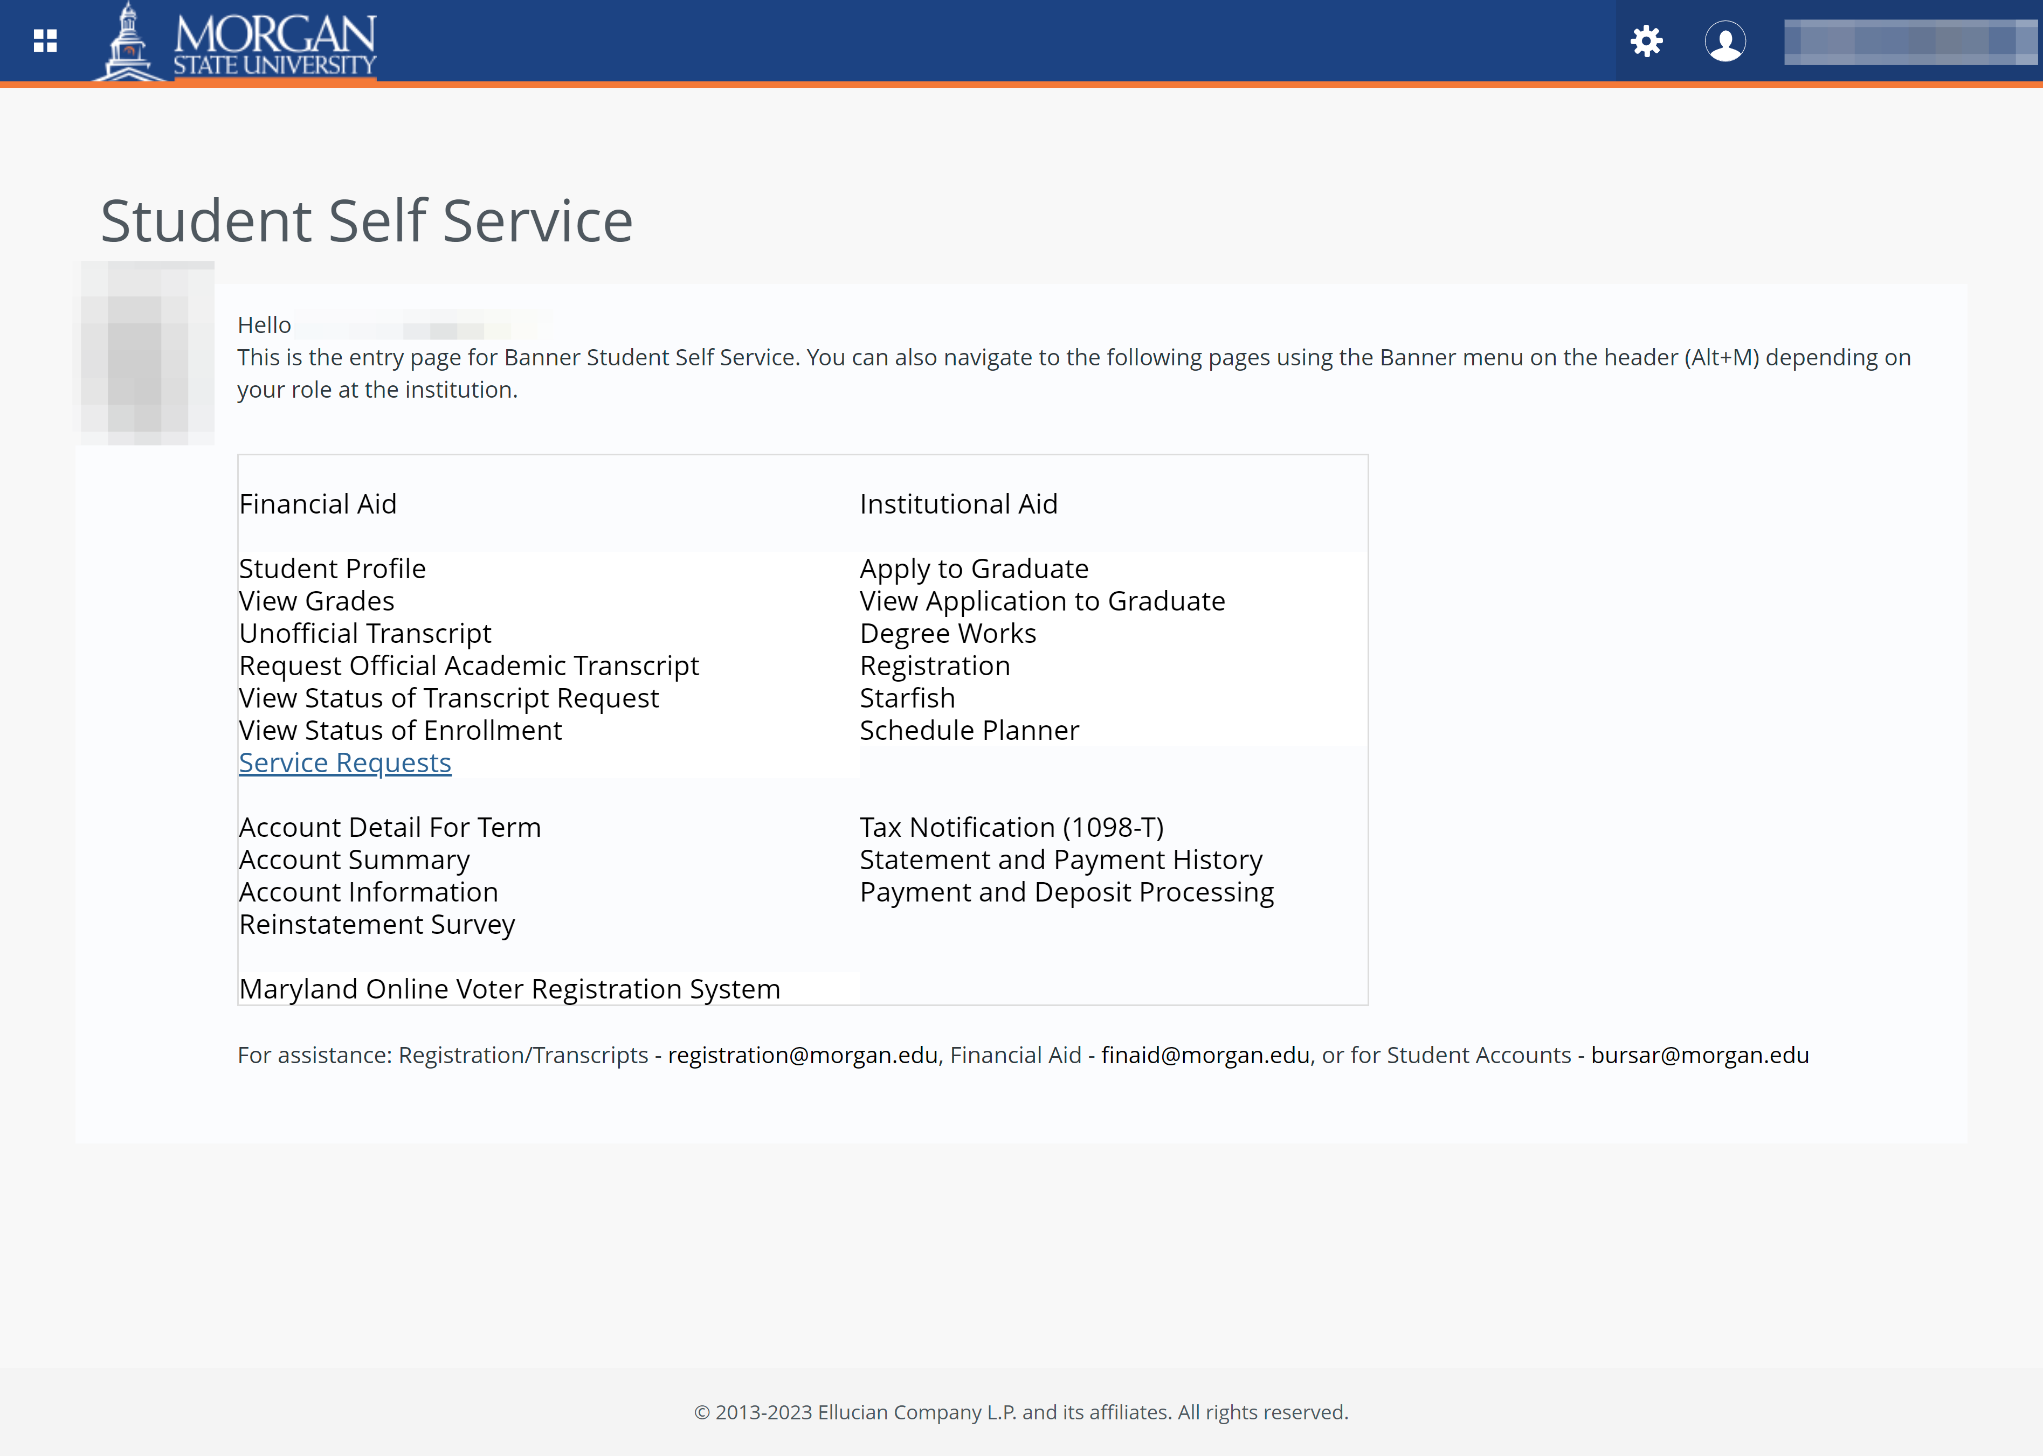Open View Grades
This screenshot has width=2043, height=1456.
[316, 601]
